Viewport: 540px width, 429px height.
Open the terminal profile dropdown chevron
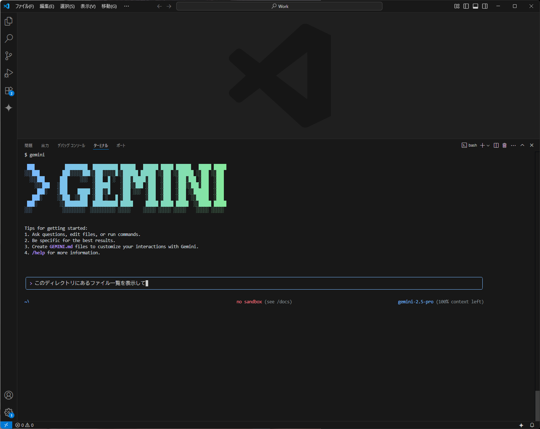point(489,145)
